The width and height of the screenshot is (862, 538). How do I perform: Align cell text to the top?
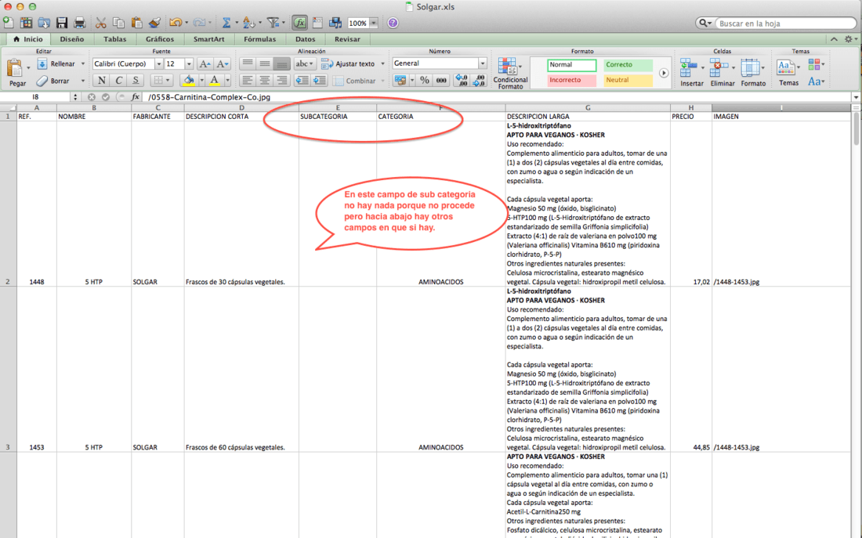point(248,63)
